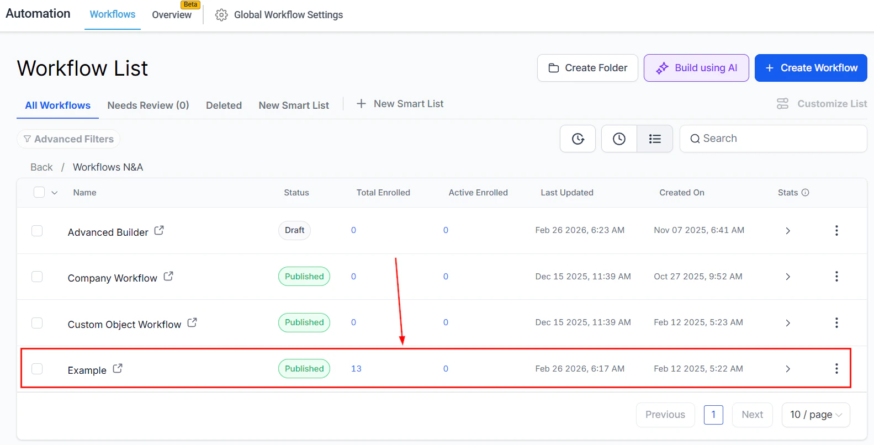Click the Last Updated column header
Screen dimensions: 874x445
[x=567, y=193]
